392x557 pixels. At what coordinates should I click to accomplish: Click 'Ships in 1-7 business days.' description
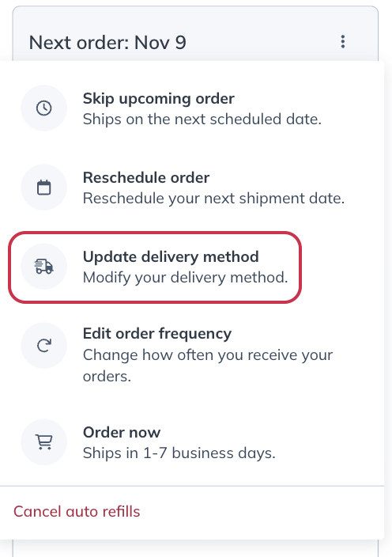[179, 453]
